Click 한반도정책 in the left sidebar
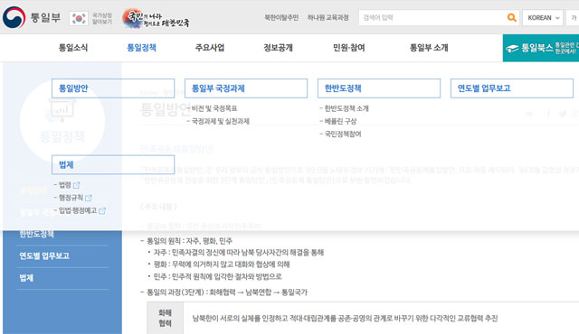This screenshot has width=579, height=334. [36, 234]
